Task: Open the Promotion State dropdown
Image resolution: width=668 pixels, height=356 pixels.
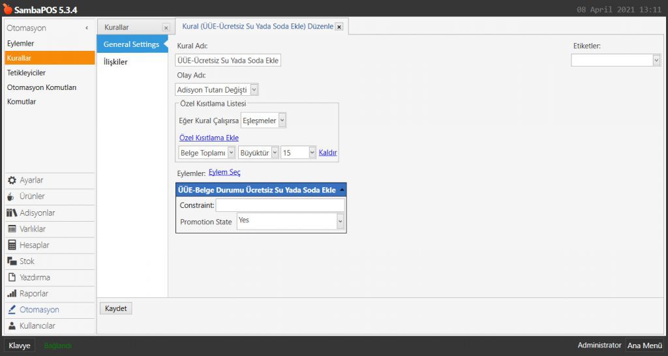Action: (340, 222)
